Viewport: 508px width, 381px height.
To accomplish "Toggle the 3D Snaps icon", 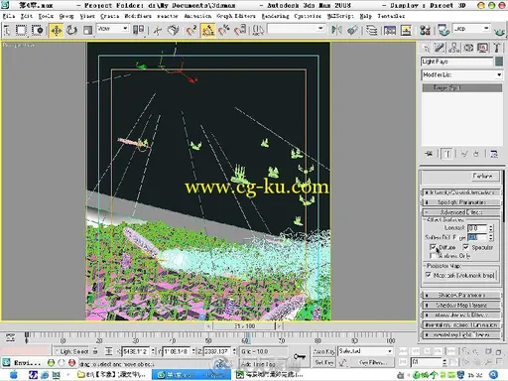I will [x=190, y=31].
